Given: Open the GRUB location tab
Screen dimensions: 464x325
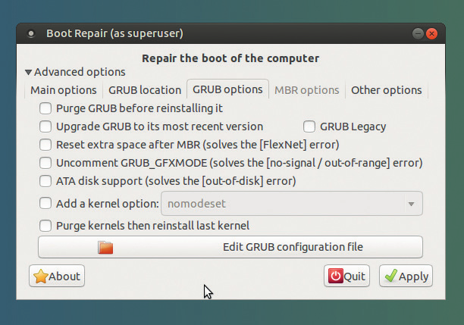Looking at the screenshot, I should pyautogui.click(x=145, y=90).
